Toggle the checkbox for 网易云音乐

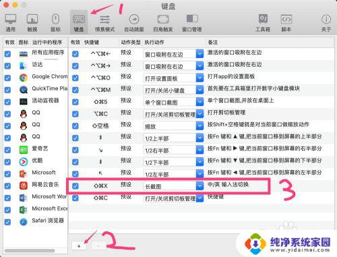pyautogui.click(x=7, y=186)
